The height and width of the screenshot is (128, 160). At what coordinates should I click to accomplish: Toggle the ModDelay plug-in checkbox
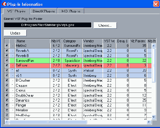click(x=7, y=115)
